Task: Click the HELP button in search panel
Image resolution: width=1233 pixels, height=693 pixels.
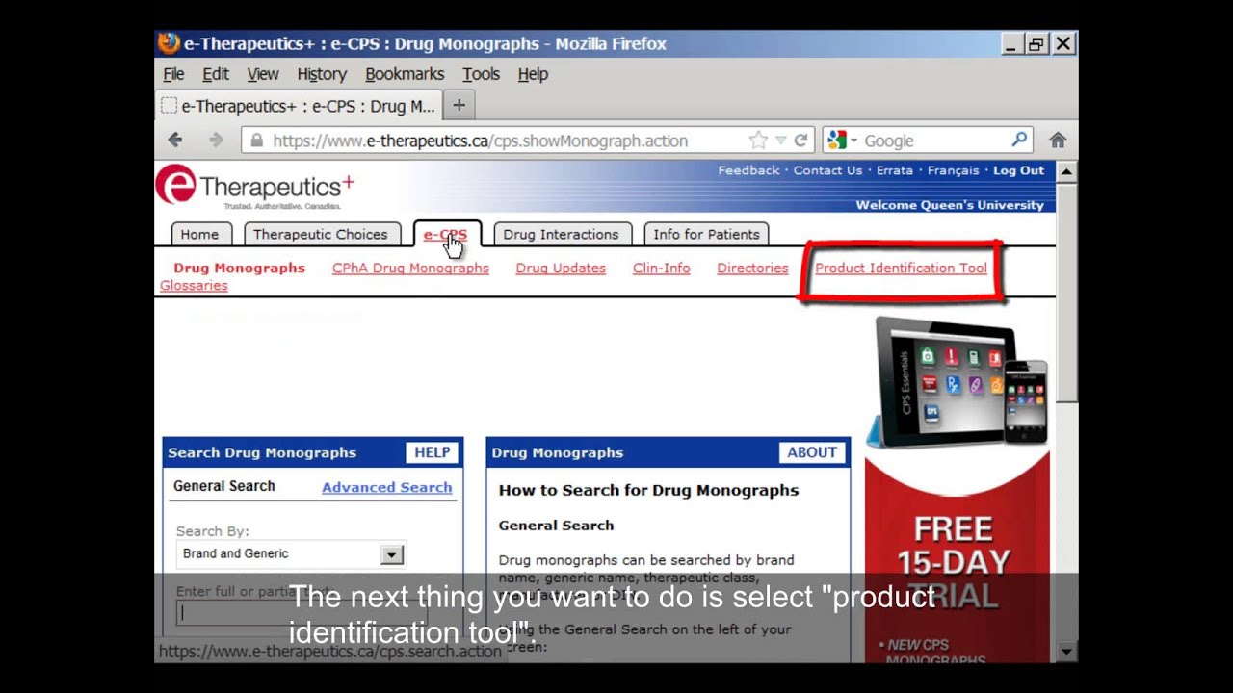Action: 432,452
